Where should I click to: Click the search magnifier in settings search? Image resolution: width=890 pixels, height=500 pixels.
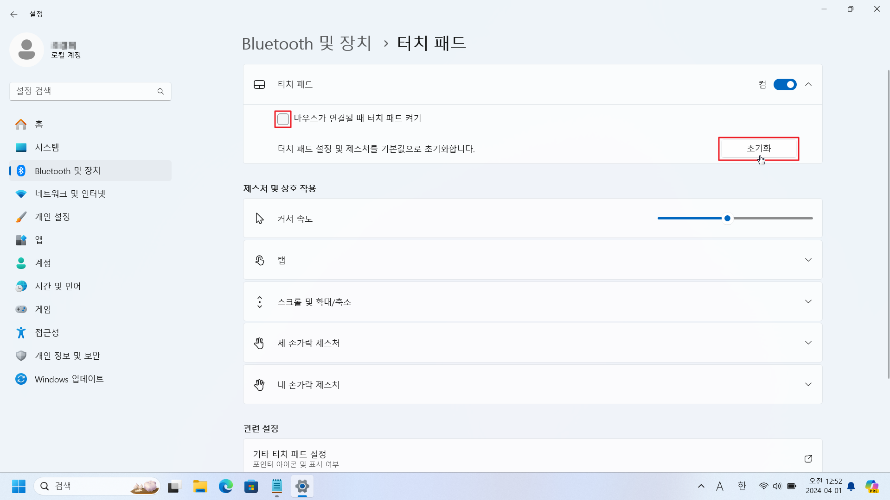coord(160,91)
